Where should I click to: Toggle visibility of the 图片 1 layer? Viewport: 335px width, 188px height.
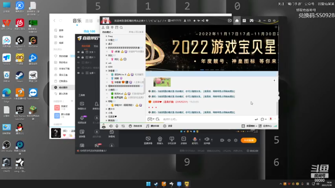(78, 57)
